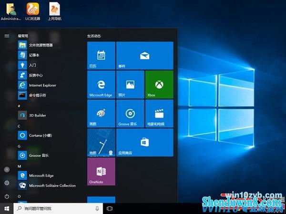This screenshot has height=214, width=286.
Task: Open the 应用商店 store tile
Action: click(x=144, y=143)
